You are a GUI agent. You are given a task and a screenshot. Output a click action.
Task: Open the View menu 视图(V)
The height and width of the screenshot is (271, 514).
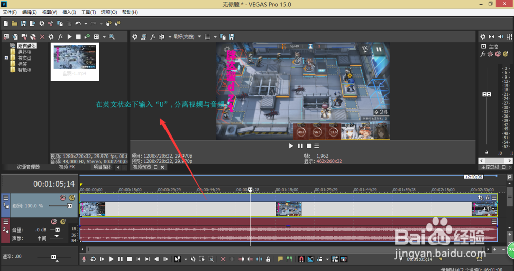(x=49, y=12)
